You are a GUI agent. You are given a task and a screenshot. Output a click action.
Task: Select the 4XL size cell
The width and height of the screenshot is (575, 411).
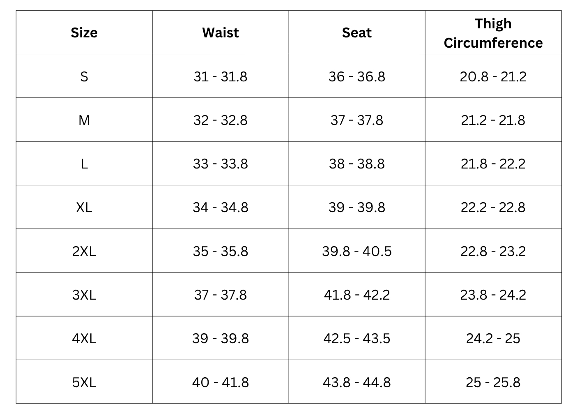tap(84, 338)
